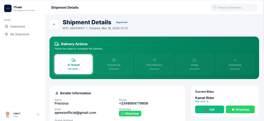Click the iTrust logo icon
Viewport: 264px width, 121px height.
coord(8,8)
